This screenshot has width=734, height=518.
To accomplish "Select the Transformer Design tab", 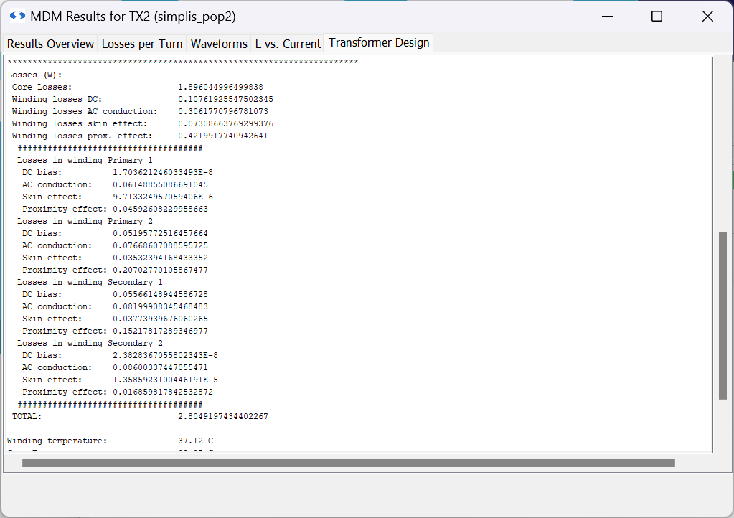I will tap(378, 43).
